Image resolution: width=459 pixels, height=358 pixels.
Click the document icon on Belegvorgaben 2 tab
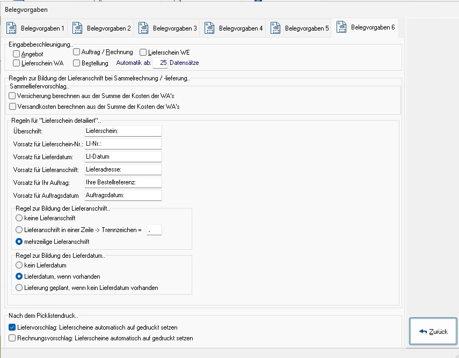(x=77, y=28)
